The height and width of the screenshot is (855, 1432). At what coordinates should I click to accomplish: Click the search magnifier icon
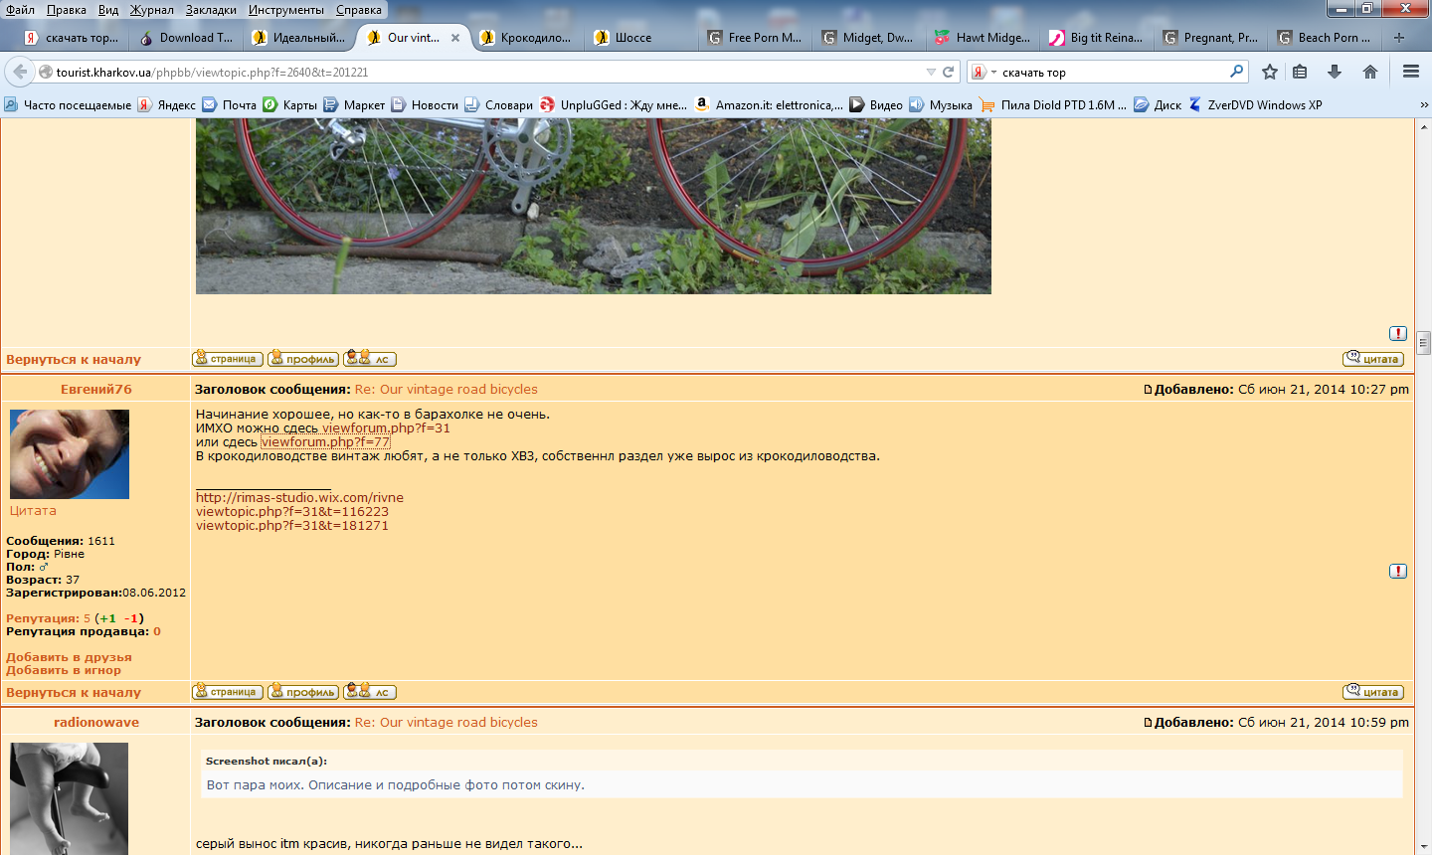1236,72
